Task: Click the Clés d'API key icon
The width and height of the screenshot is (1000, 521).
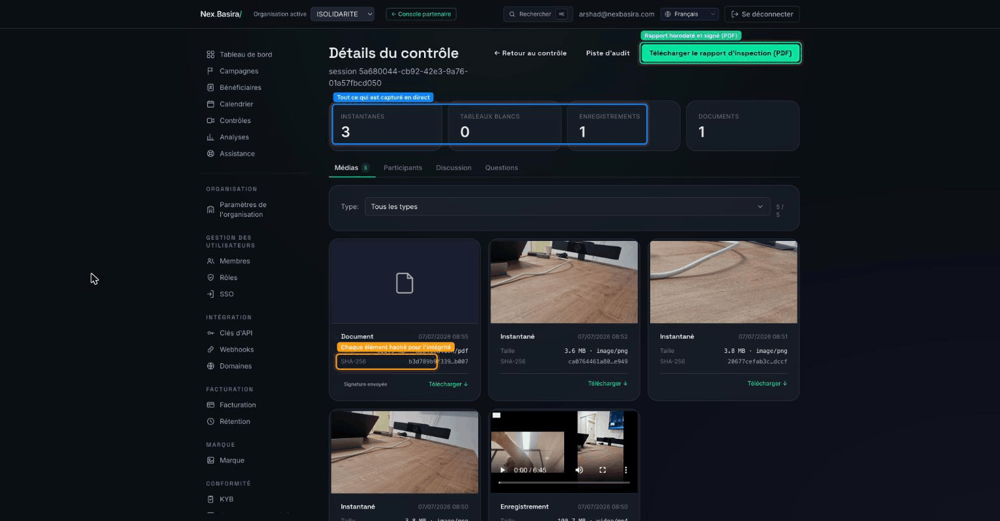Action: [210, 333]
